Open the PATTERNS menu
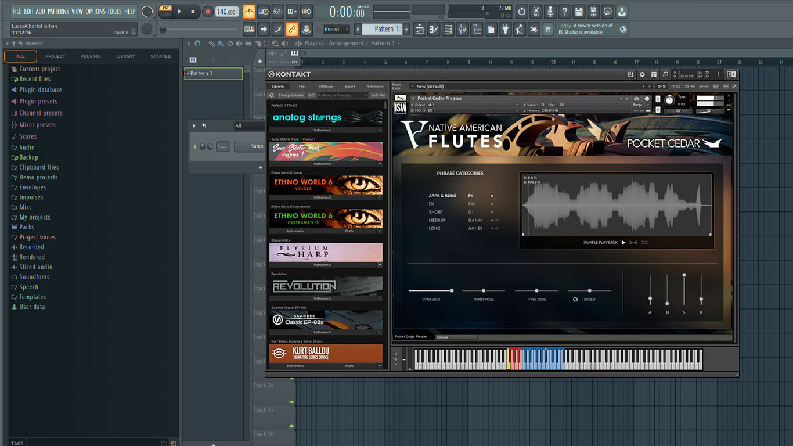 pos(58,11)
